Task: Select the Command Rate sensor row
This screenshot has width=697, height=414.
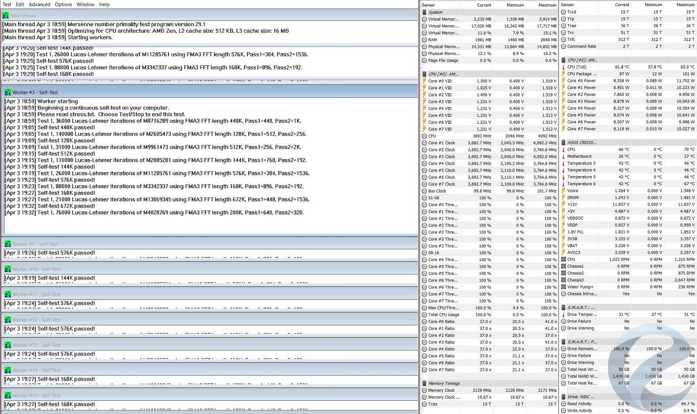Action: (582, 47)
